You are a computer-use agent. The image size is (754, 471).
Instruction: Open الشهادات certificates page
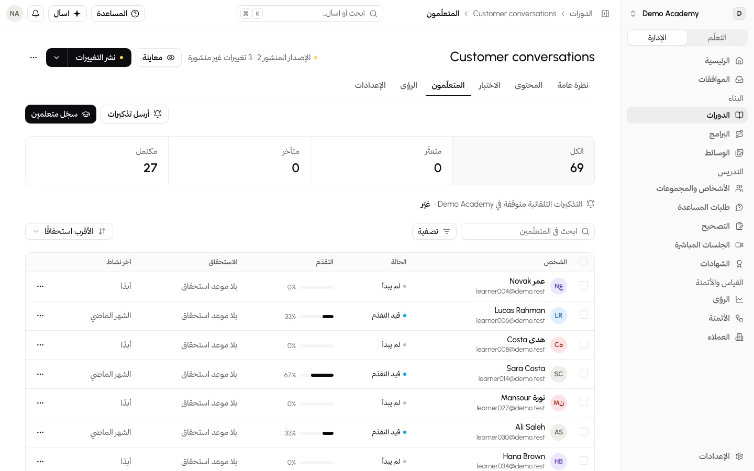pyautogui.click(x=687, y=264)
